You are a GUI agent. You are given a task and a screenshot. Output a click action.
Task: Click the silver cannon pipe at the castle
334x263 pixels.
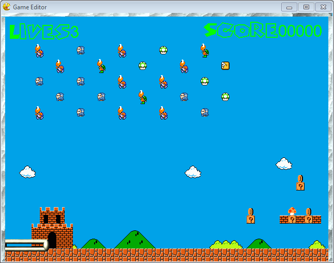tap(27, 245)
